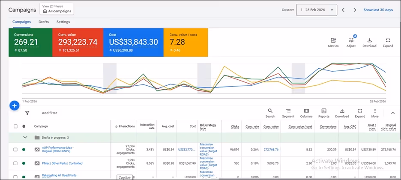Download the chart data
The width and height of the screenshot is (401, 180).
pos(369,43)
